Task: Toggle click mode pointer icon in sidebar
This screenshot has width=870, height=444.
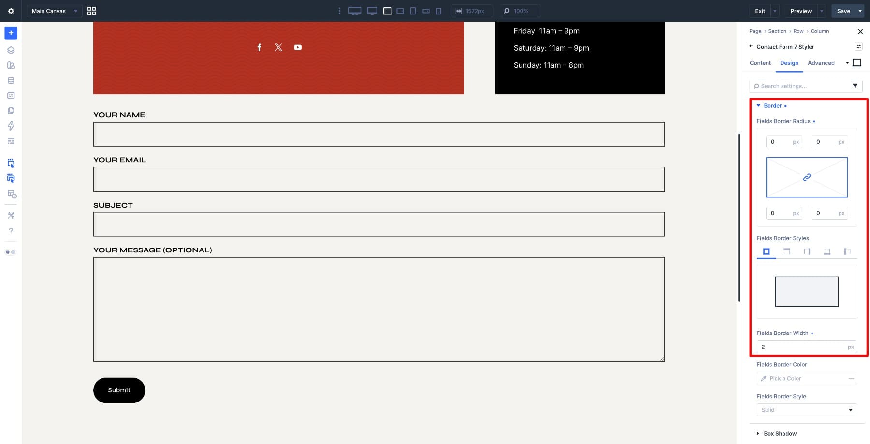Action: pos(11,163)
